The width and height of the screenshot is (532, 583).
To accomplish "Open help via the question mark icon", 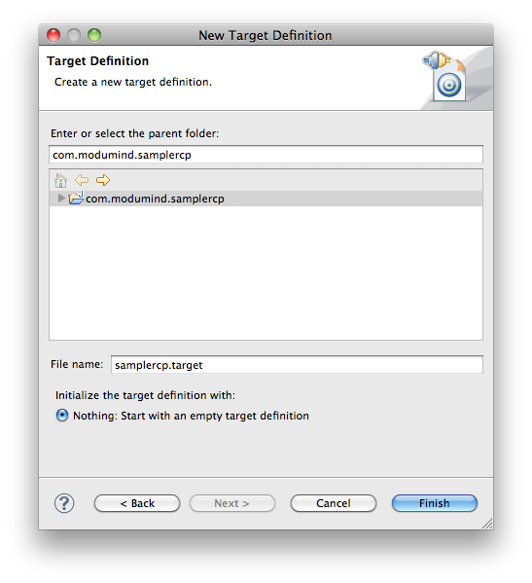I will click(64, 503).
